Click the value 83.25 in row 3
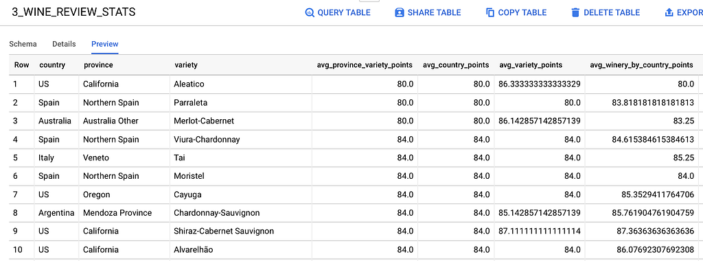Viewport: 703px width, 261px height. coord(685,121)
